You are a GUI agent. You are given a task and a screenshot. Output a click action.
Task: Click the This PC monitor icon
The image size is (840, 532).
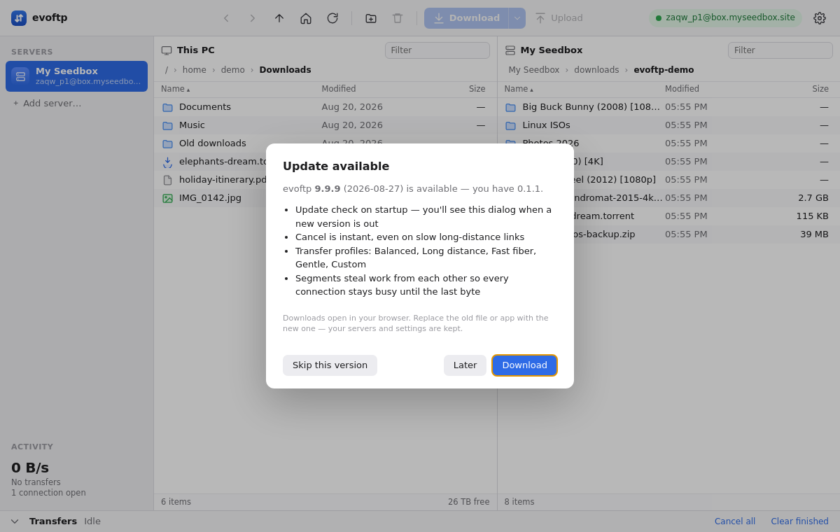pos(167,50)
